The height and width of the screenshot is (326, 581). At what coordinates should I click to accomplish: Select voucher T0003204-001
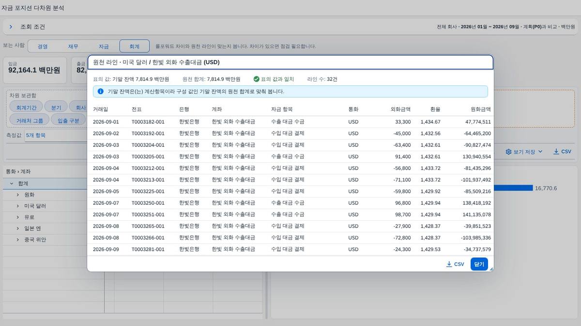(148, 145)
